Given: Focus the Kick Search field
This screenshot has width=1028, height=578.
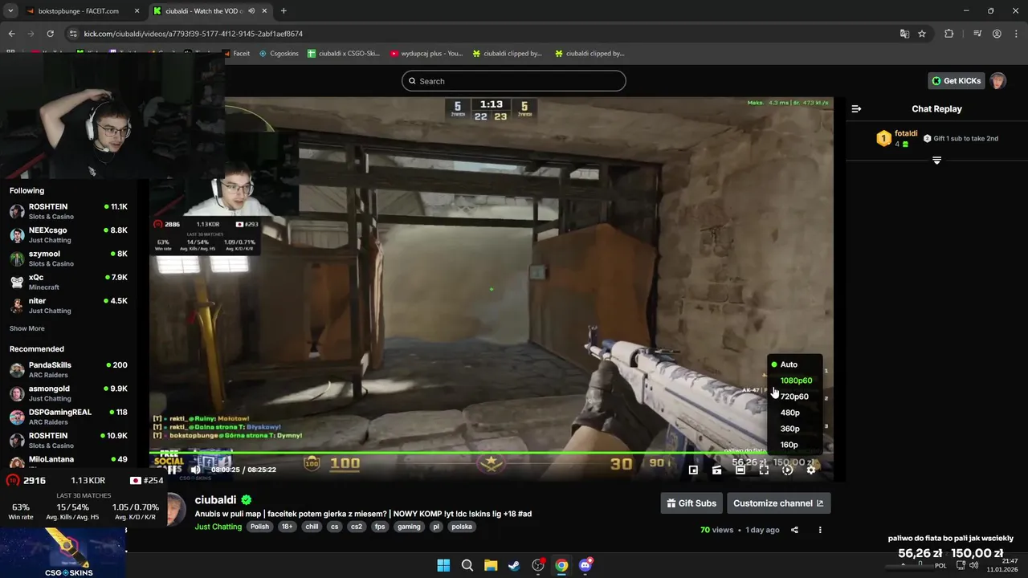Looking at the screenshot, I should pos(514,81).
